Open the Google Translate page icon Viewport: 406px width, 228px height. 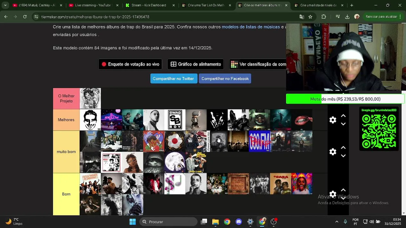tap(302, 17)
